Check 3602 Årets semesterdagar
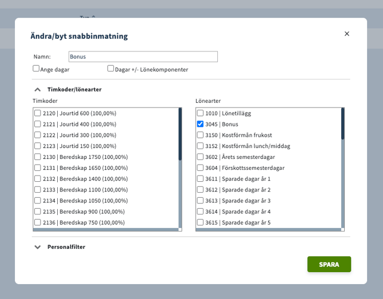This screenshot has width=383, height=299. [x=200, y=157]
